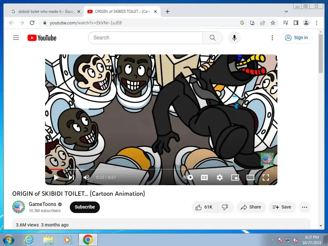Open the Windows Start menu
Viewport: 328px width, 246px height.
click(x=8, y=240)
